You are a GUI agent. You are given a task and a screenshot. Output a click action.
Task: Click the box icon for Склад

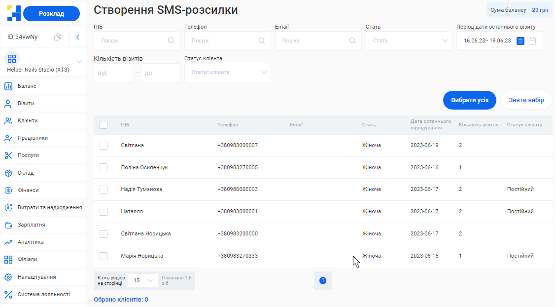8,173
